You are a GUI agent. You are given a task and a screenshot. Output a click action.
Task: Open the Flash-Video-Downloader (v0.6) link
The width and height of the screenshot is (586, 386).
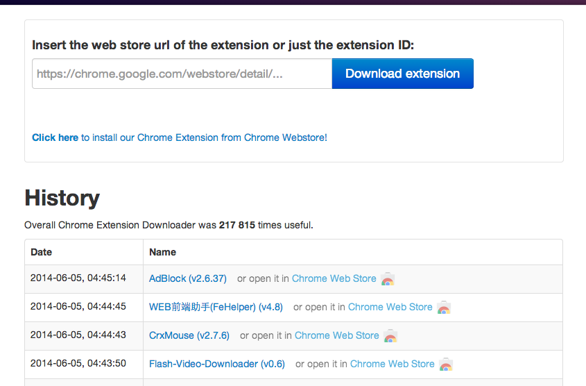pos(217,364)
